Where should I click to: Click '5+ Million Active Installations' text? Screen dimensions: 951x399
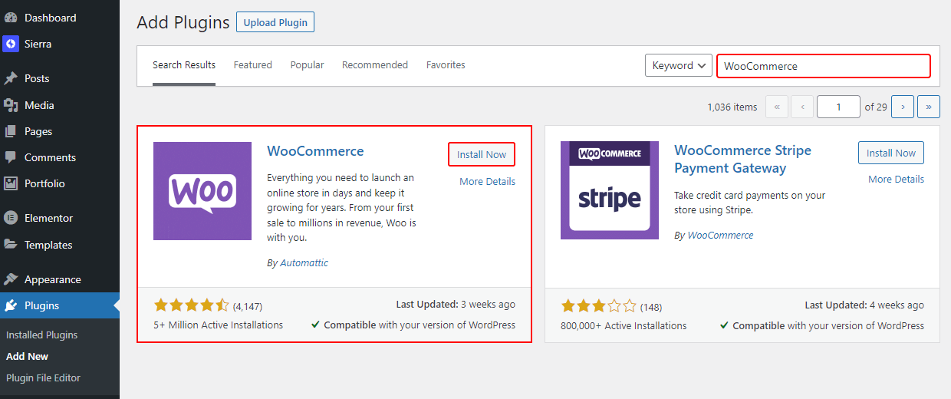pyautogui.click(x=218, y=325)
